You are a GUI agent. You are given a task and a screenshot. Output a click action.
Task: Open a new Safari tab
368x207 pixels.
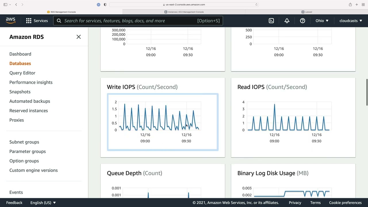[x=356, y=5]
